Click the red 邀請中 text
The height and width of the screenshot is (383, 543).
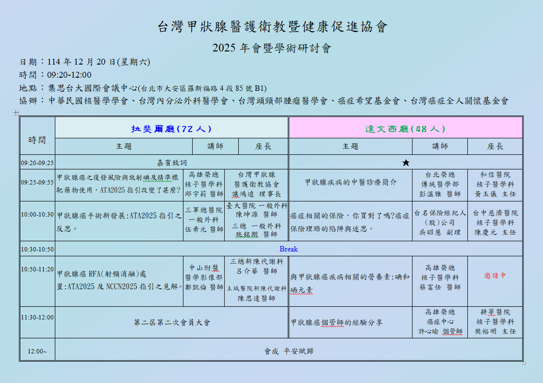tap(495, 276)
